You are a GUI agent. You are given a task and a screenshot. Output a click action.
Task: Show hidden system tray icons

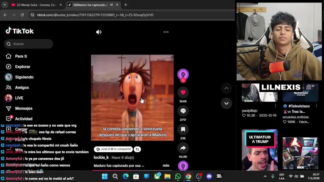tap(265, 176)
